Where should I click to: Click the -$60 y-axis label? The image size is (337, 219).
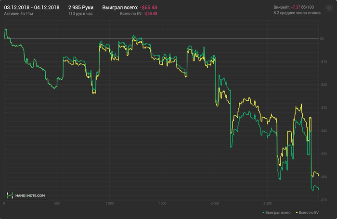(x=324, y=177)
